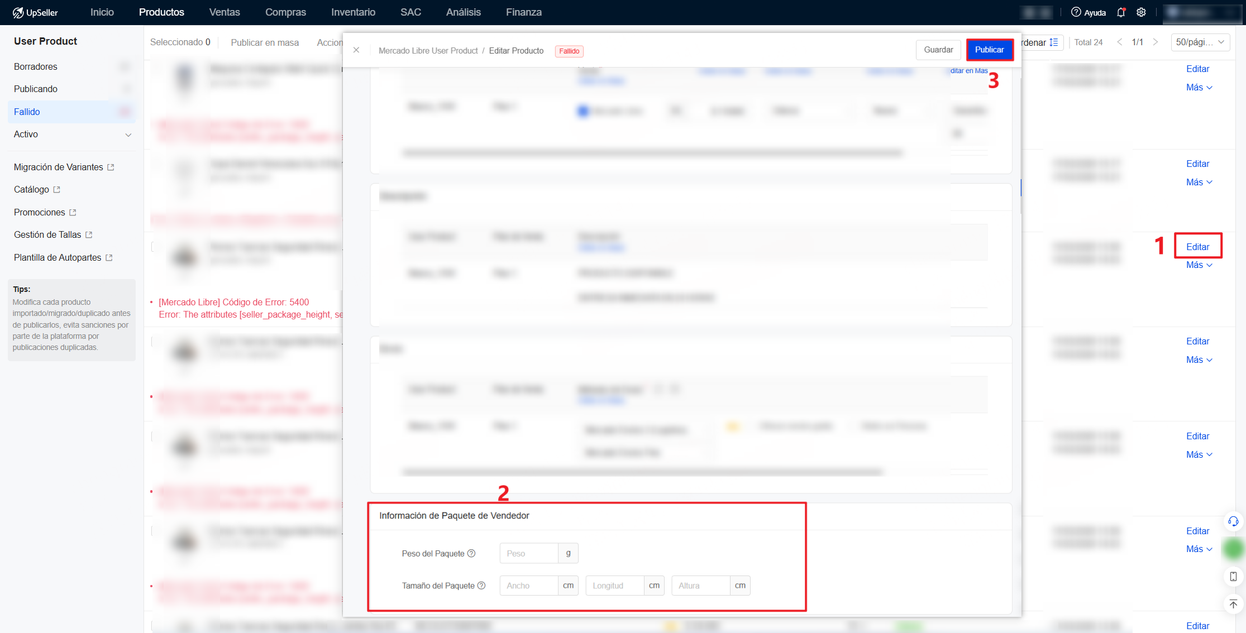1246x633 pixels.
Task: Click the help icon beside Peso del Paquete
Action: [x=471, y=553]
